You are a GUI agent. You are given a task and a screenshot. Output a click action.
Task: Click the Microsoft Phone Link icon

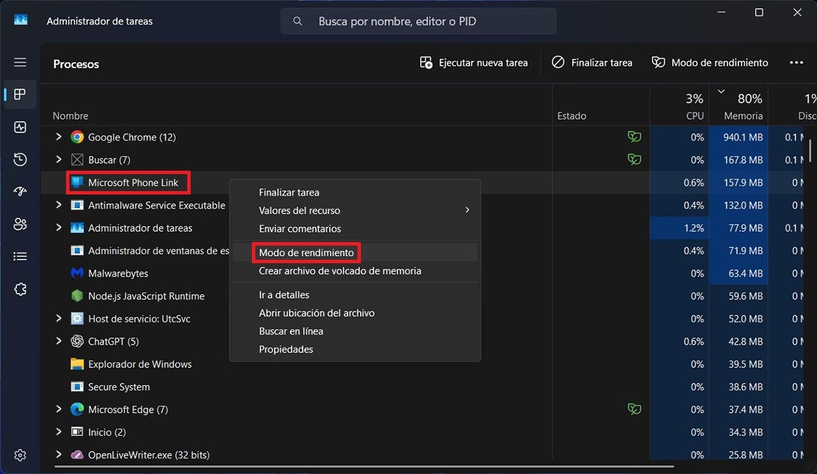[x=77, y=182]
